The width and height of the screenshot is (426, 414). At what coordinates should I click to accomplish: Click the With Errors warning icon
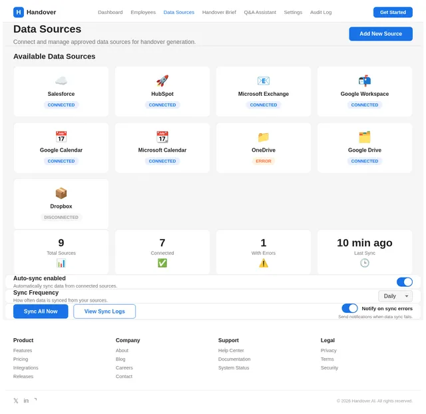(264, 263)
